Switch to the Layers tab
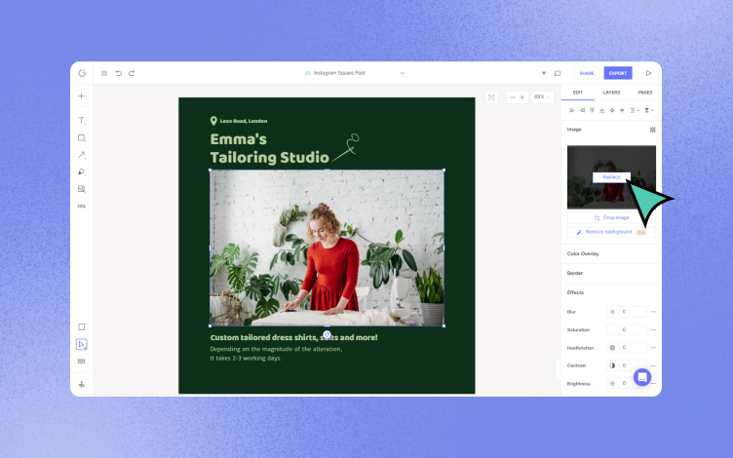Image resolution: width=733 pixels, height=458 pixels. [611, 93]
